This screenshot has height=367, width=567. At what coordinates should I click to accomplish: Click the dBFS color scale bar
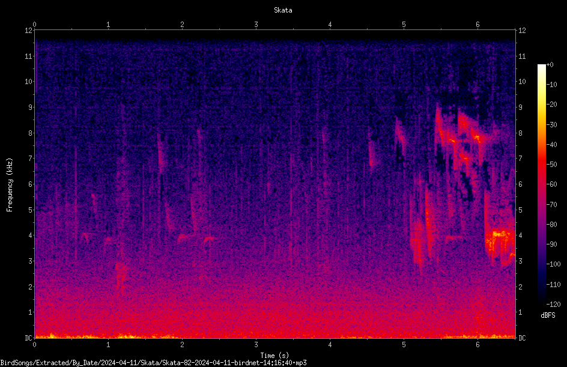(541, 184)
